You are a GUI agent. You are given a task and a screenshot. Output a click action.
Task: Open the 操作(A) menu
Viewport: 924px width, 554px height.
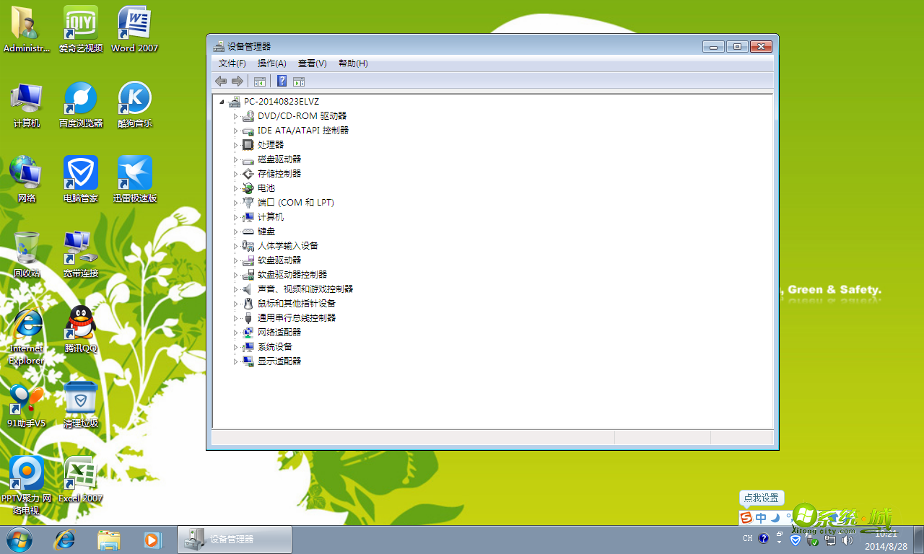271,63
